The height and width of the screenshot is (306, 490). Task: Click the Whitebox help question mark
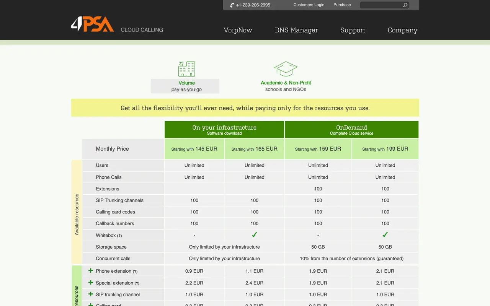click(x=119, y=236)
